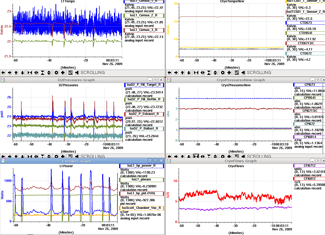The width and height of the screenshot is (325, 235).
Task: Click the plus icon in L1Temps toolbar
Action: pyautogui.click(x=63, y=73)
